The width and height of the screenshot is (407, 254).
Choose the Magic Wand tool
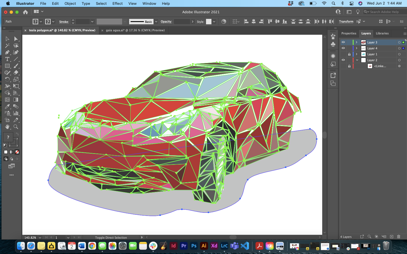pos(7,45)
